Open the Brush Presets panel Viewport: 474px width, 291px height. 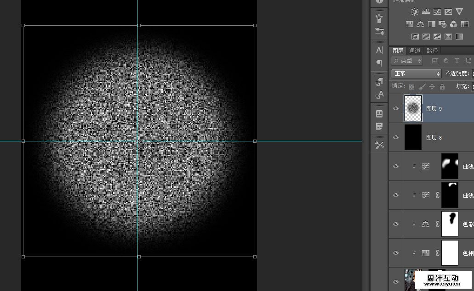(x=379, y=19)
